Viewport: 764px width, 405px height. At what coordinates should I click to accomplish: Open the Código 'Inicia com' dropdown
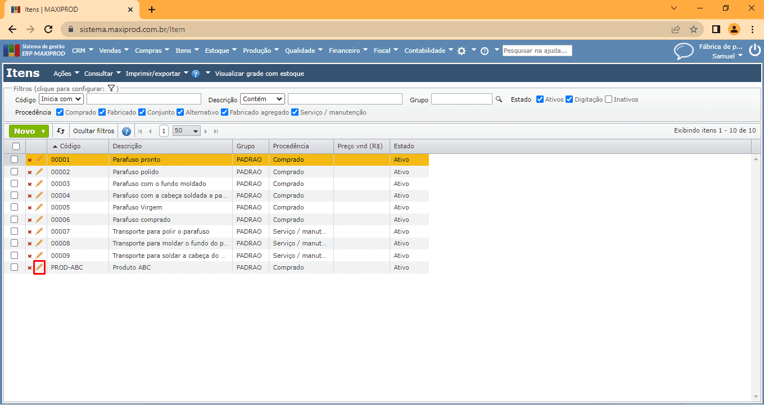[61, 99]
